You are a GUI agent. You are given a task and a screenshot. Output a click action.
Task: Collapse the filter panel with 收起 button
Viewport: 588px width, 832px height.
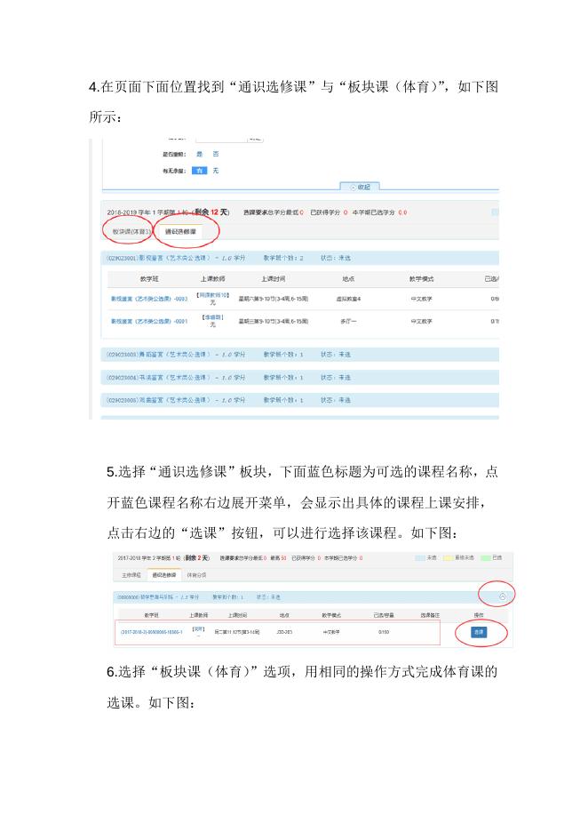pyautogui.click(x=360, y=188)
